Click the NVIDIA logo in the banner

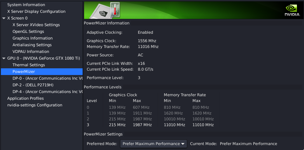292,10
